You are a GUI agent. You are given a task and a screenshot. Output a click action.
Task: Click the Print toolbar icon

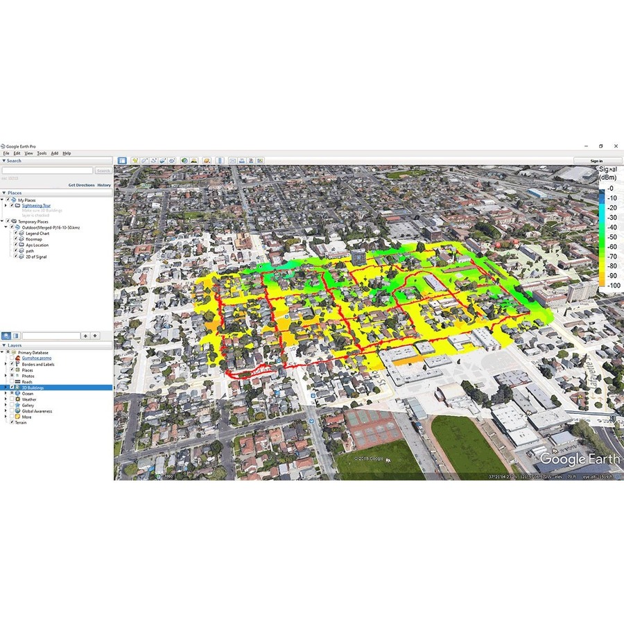(241, 160)
